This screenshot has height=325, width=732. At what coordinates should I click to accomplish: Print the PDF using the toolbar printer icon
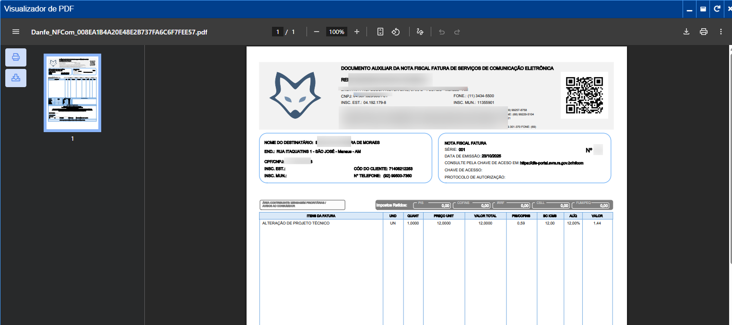[704, 32]
